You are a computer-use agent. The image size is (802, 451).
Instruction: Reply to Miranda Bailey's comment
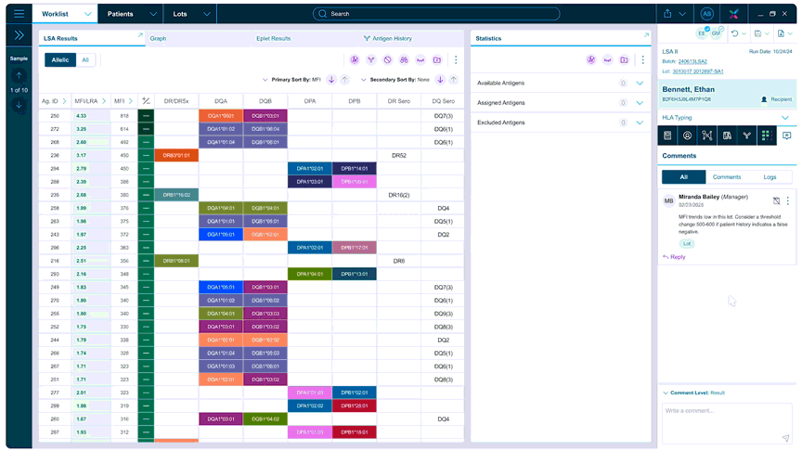pyautogui.click(x=674, y=257)
